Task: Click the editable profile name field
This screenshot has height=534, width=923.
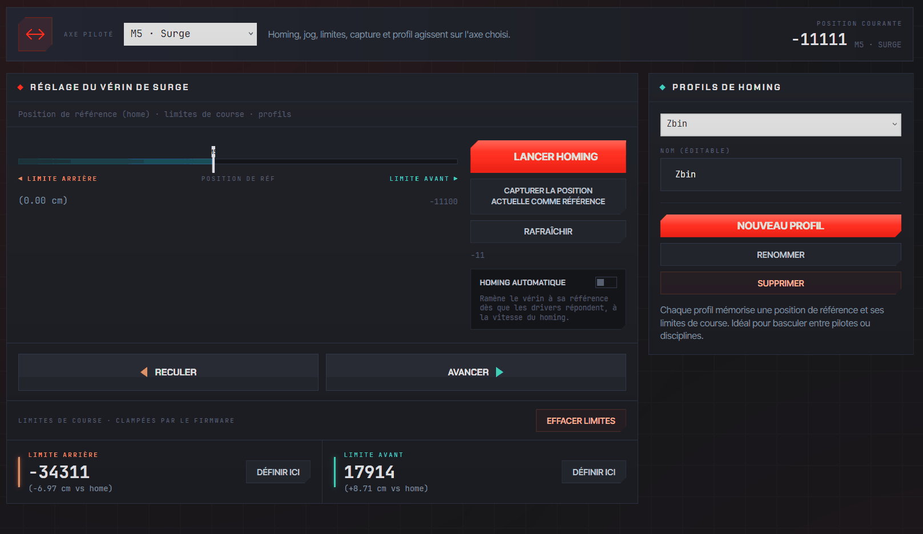Action: point(780,175)
